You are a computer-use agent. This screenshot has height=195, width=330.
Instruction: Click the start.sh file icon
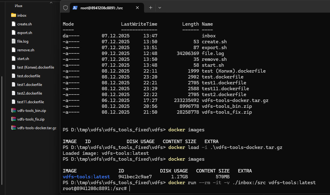(14, 58)
